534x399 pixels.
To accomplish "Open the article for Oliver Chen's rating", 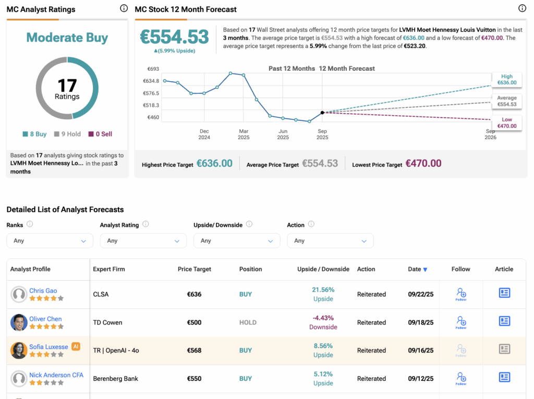I will click(504, 321).
